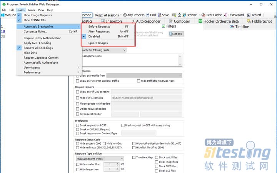The height and width of the screenshot is (173, 277).
Task: Click the Composer pencil tab icon
Action: [171, 21]
